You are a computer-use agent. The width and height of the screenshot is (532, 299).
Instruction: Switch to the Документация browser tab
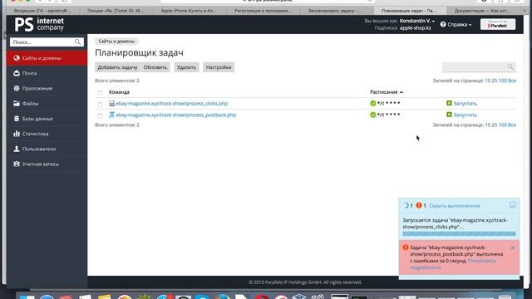pyautogui.click(x=484, y=11)
